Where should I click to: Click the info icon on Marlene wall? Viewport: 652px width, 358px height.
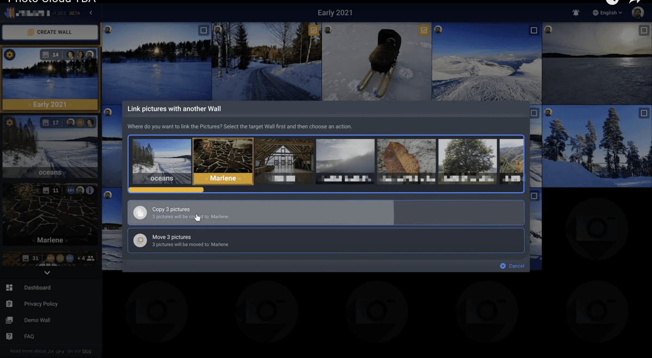[x=90, y=190]
